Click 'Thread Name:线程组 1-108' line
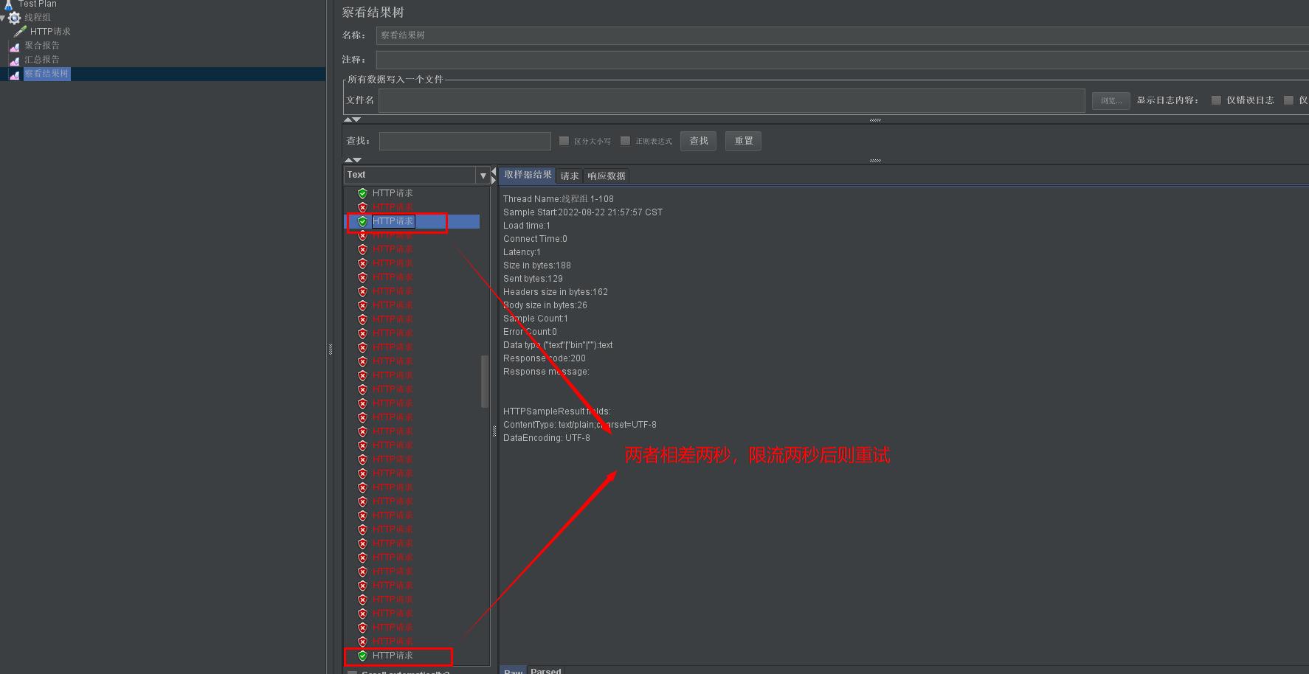1309x674 pixels. [559, 199]
